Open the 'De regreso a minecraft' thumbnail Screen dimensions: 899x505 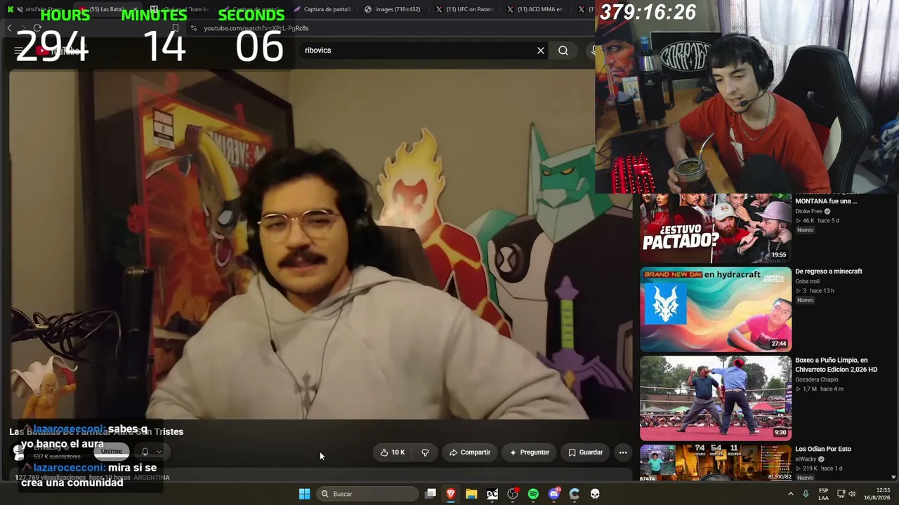(x=716, y=309)
